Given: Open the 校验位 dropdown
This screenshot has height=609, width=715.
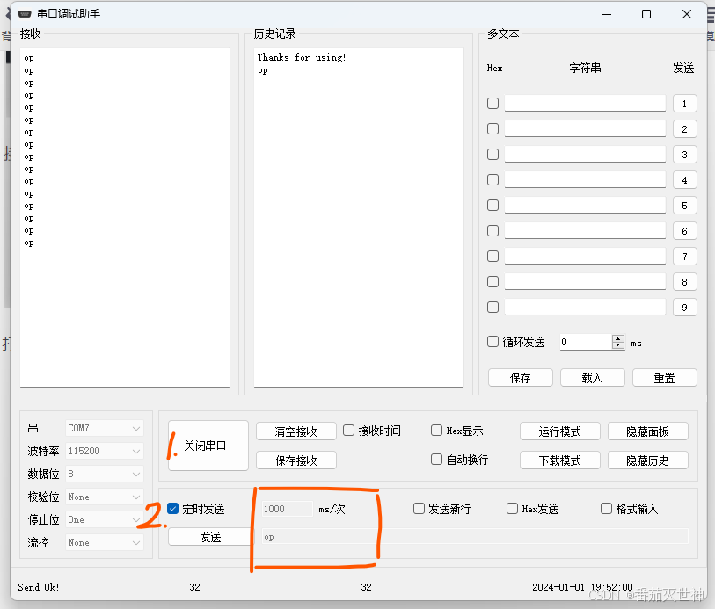Looking at the screenshot, I should point(105,497).
